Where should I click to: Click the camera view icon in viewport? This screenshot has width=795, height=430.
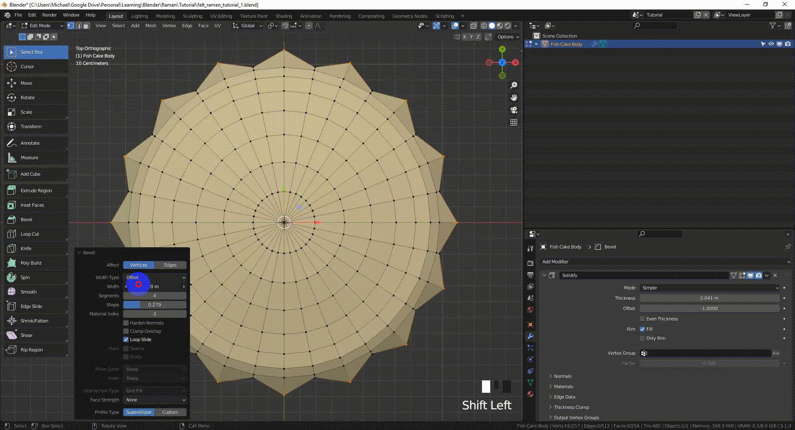point(514,110)
